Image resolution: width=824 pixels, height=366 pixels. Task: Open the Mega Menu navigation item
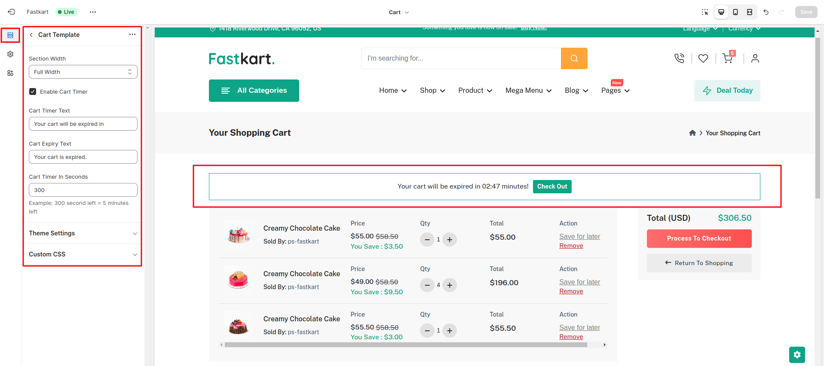click(x=528, y=91)
